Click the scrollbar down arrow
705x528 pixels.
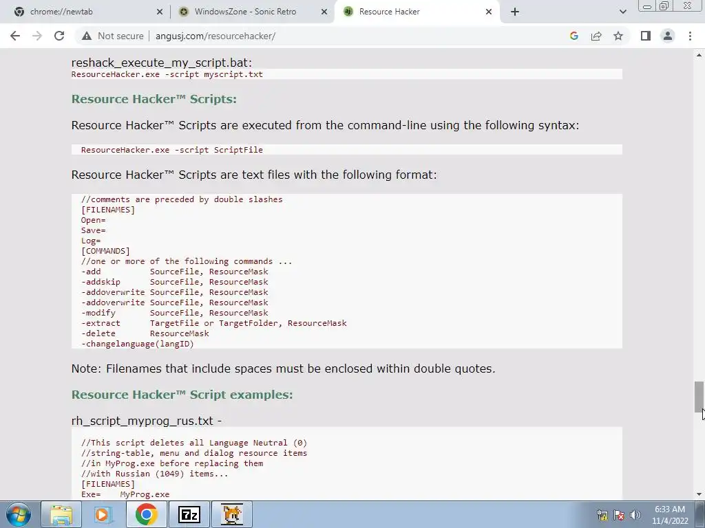699,494
